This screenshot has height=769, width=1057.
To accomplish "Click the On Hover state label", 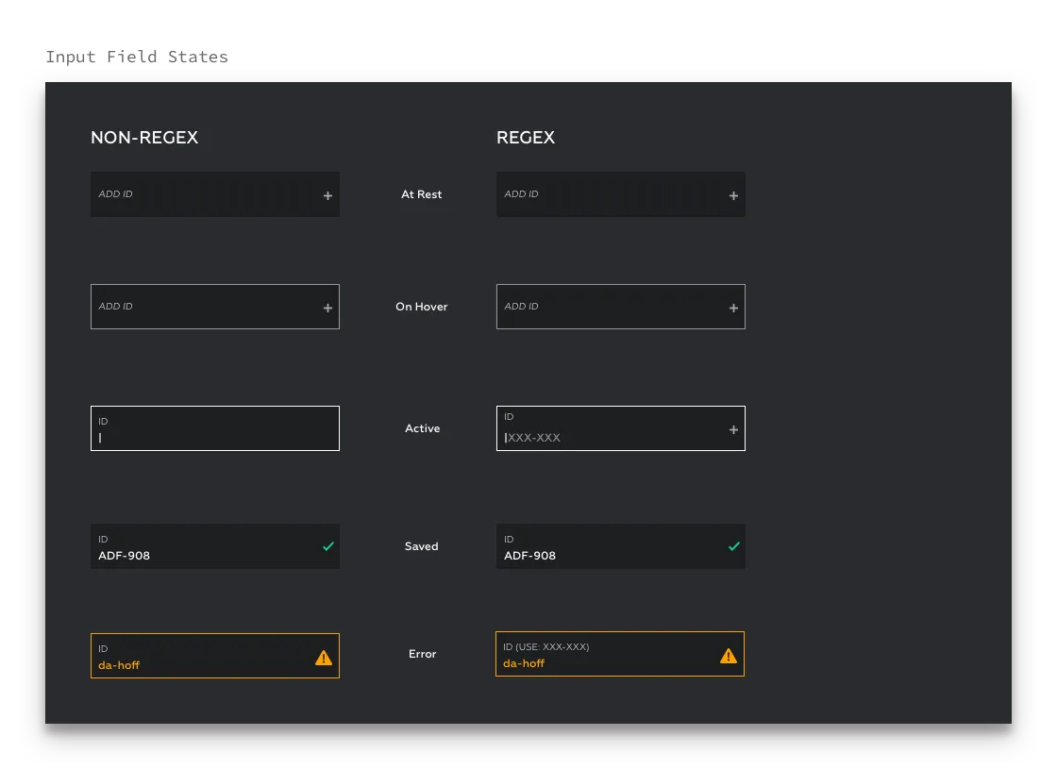I will 421,307.
